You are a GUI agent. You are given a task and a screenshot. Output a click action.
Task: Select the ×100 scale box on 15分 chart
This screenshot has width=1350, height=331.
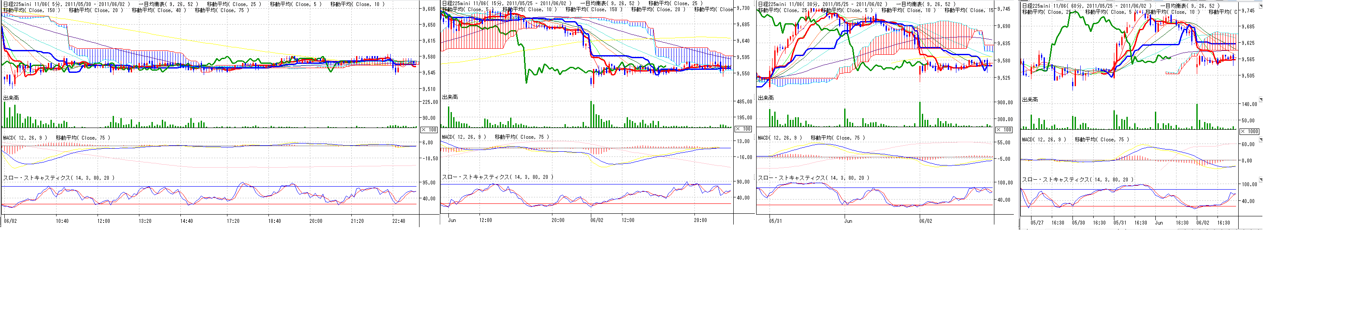pyautogui.click(x=744, y=129)
